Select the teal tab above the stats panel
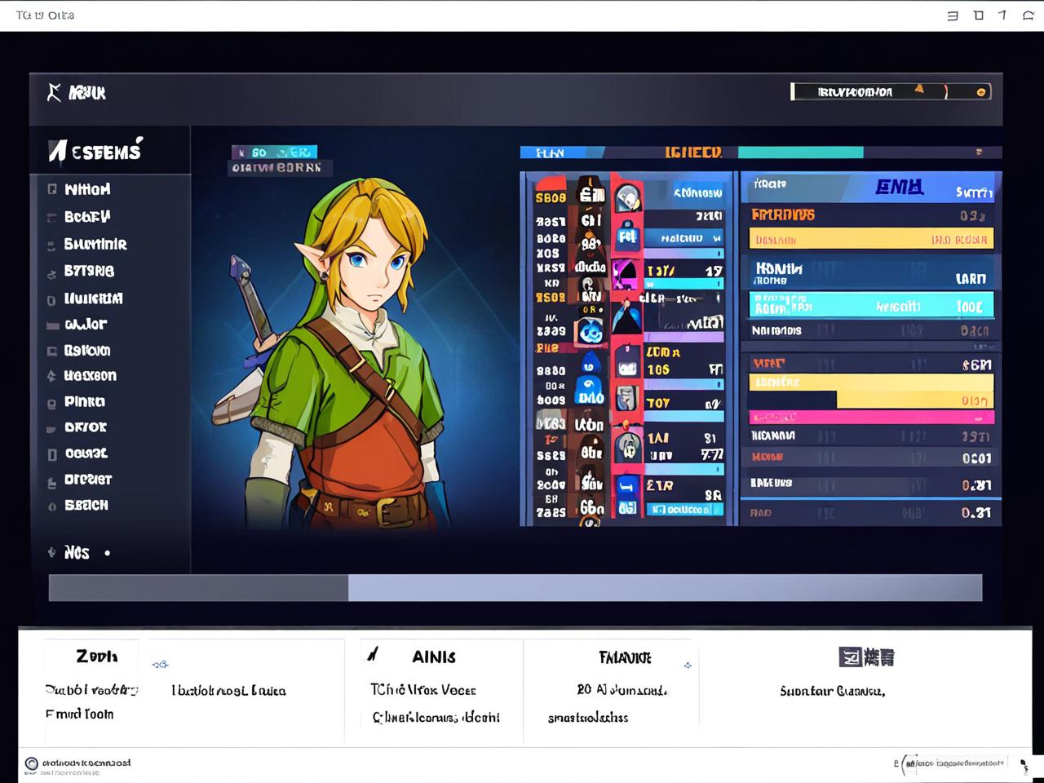 [x=800, y=153]
